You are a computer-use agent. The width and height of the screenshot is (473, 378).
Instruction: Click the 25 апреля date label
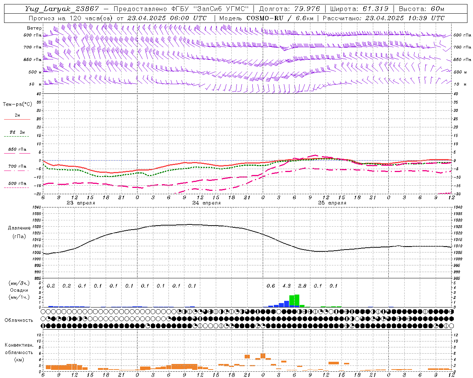point(332,203)
